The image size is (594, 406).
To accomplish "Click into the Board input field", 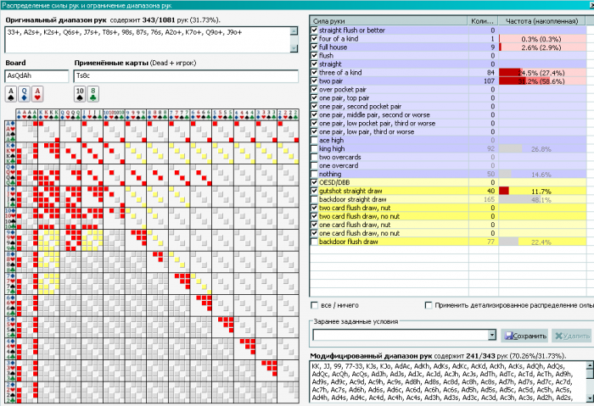I will [x=36, y=76].
